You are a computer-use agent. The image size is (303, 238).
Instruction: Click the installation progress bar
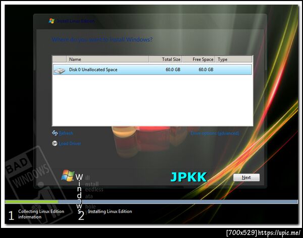[x=151, y=202]
